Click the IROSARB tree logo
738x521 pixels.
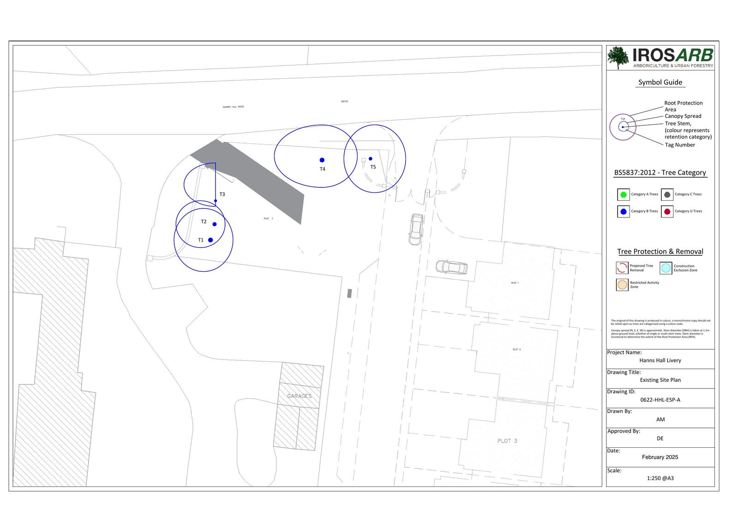[618, 58]
